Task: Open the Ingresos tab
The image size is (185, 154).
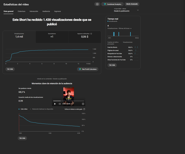Action: pos(57,11)
